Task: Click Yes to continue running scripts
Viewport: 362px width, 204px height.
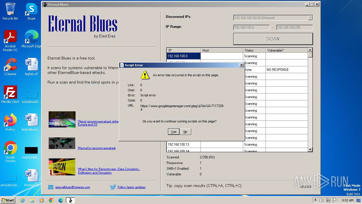Action: tap(174, 132)
